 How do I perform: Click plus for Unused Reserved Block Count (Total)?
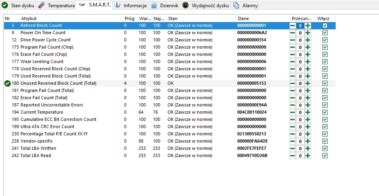coord(308,84)
